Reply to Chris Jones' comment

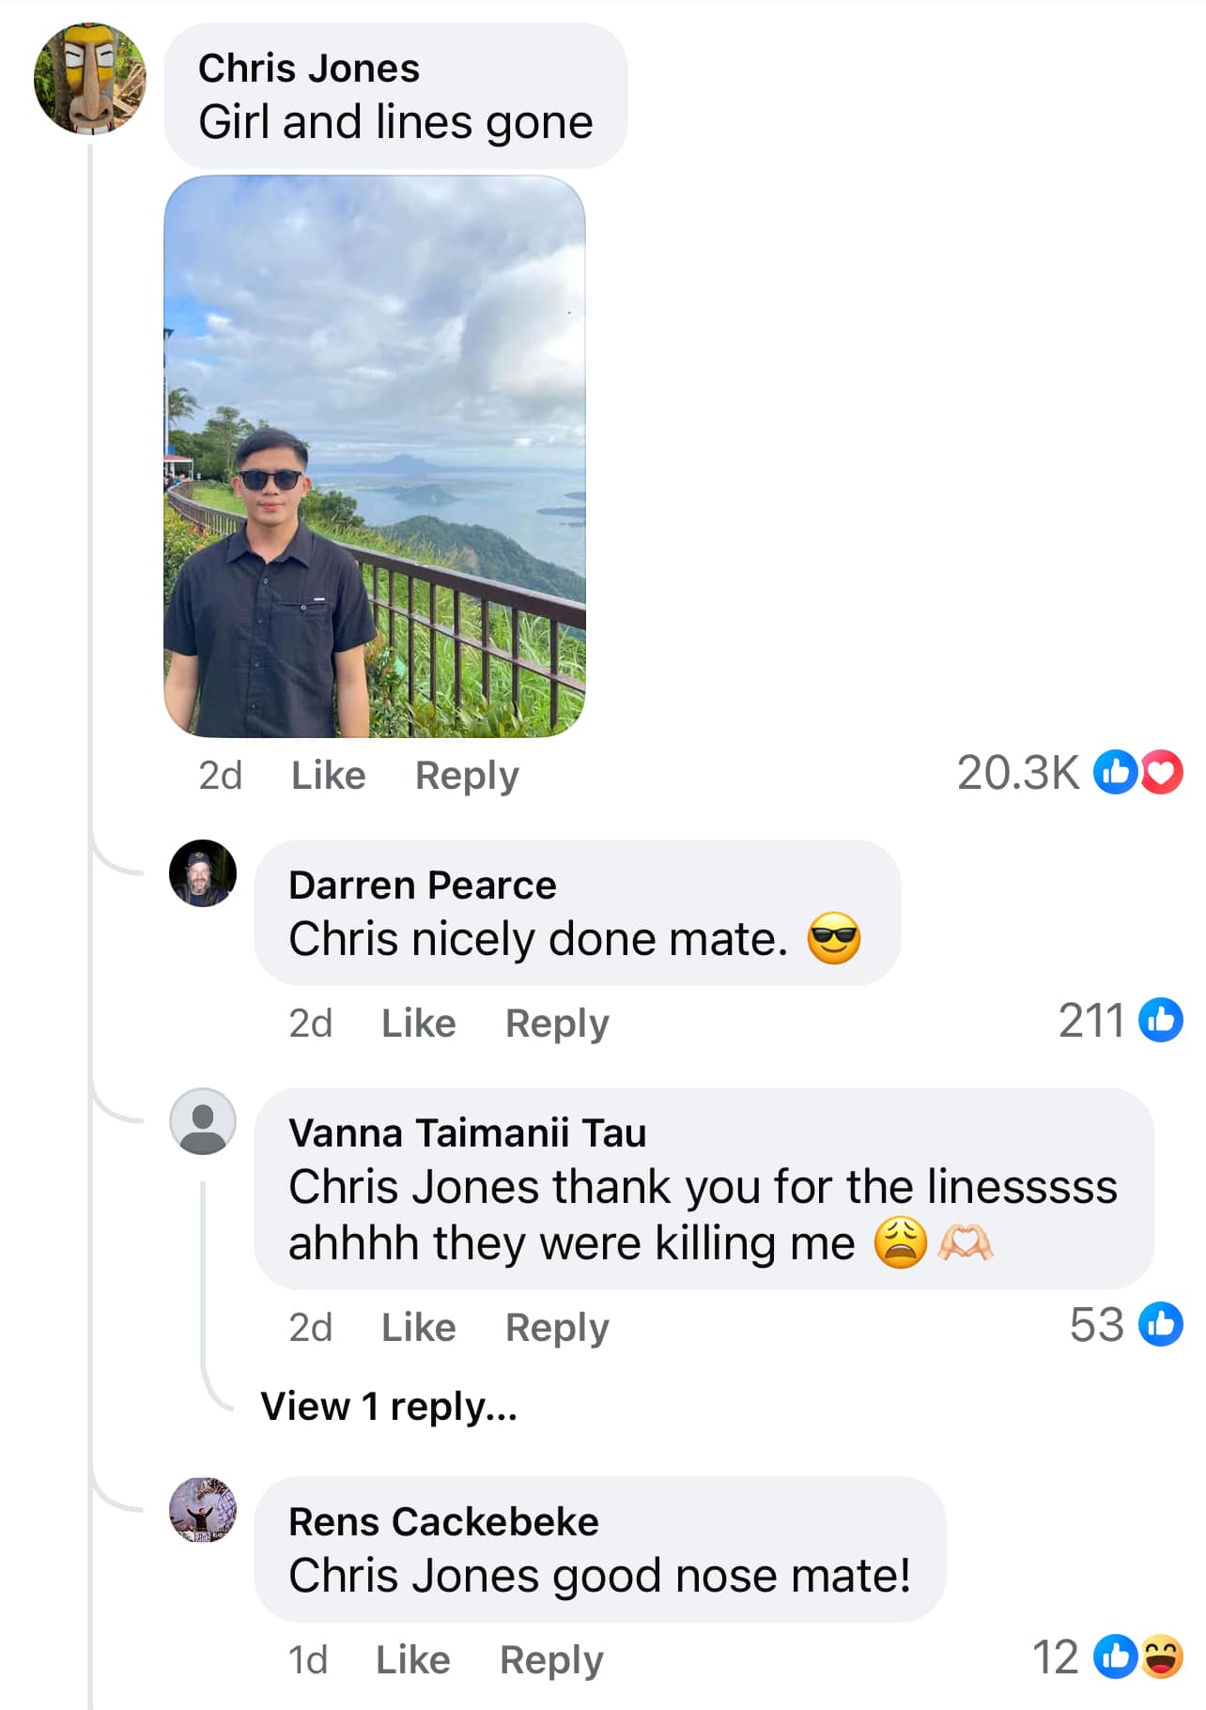[x=467, y=777]
